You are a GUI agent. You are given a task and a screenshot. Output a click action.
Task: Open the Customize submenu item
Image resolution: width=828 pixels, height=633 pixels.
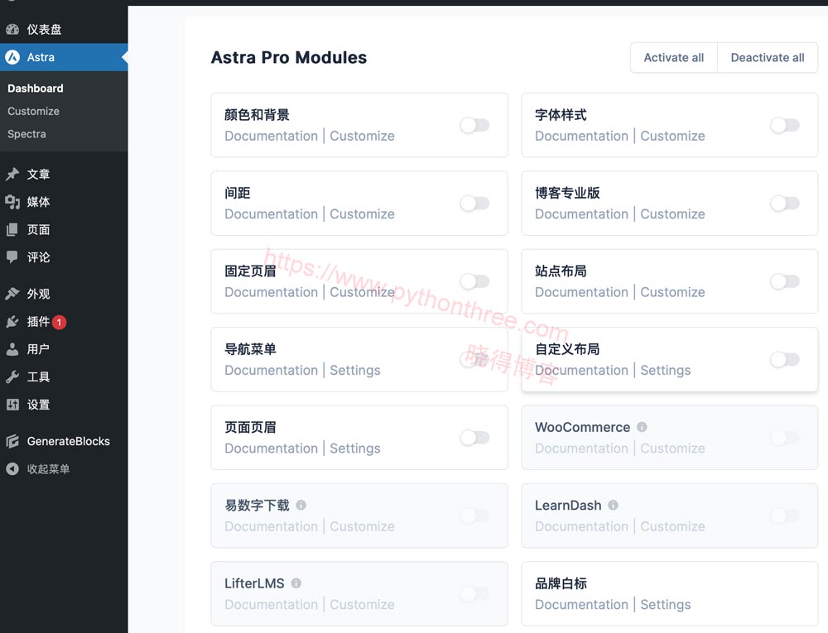pos(33,112)
